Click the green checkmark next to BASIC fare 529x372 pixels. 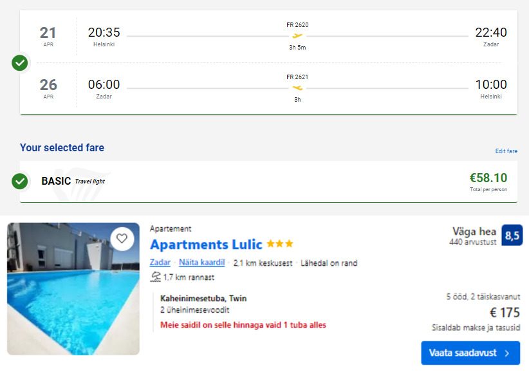(19, 181)
